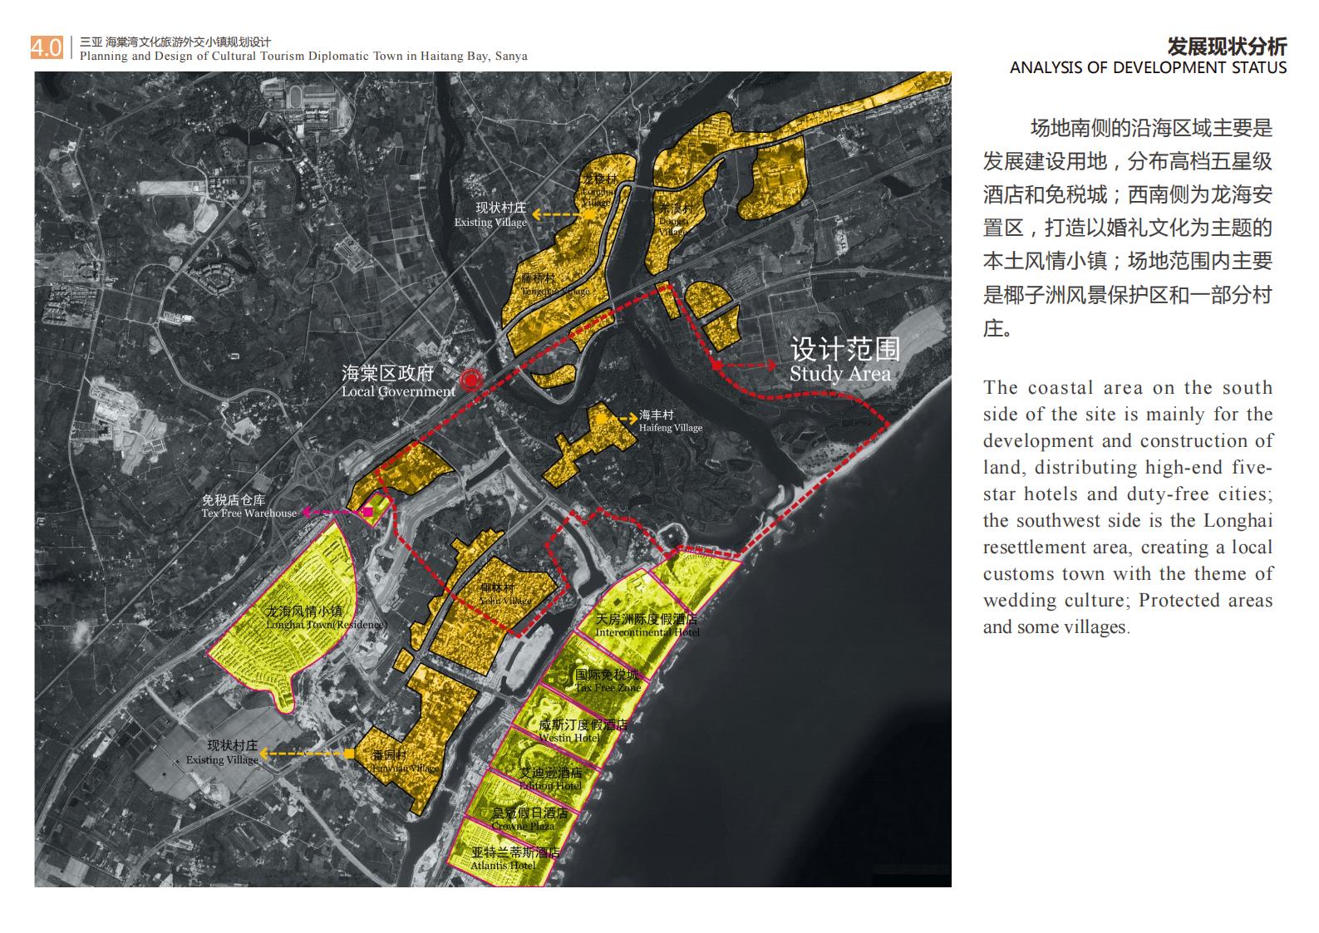This screenshot has width=1319, height=933.
Task: Click the "4.0" section number badge
Action: pos(47,47)
